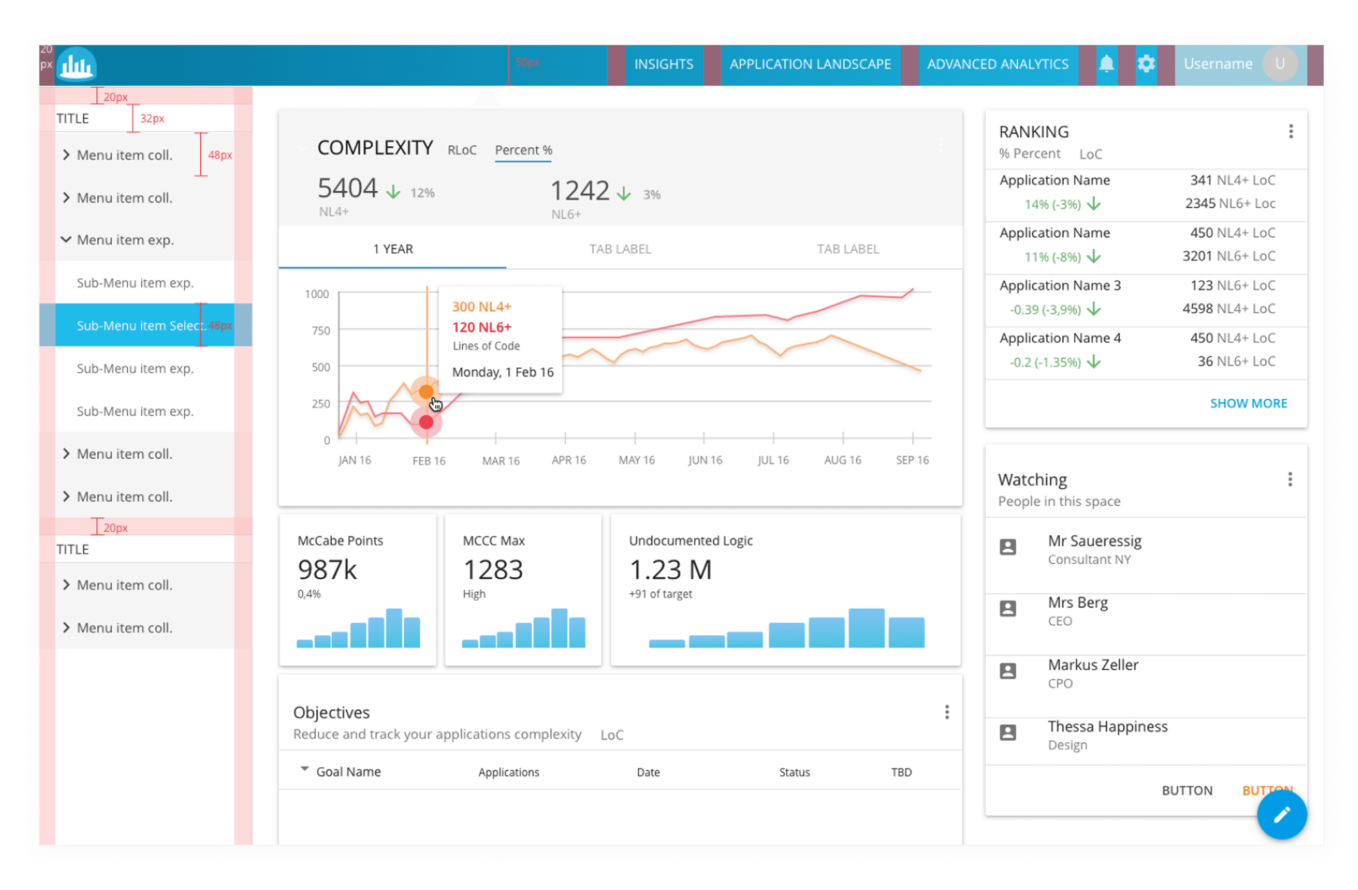Expand first 'Menu item coll.' chevron
Image resolution: width=1358 pixels, height=890 pixels.
tap(66, 155)
